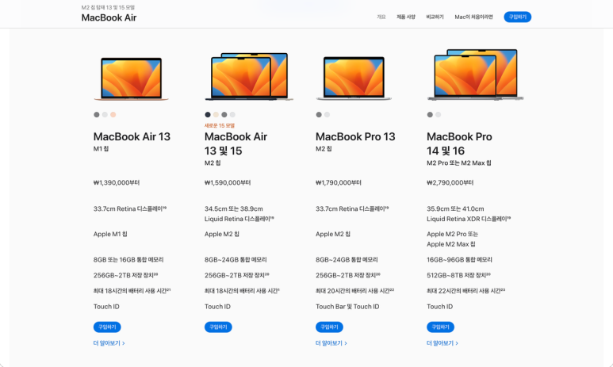
Task: Click the MacBook Air 13 M1 laptop image
Action: pyautogui.click(x=132, y=79)
